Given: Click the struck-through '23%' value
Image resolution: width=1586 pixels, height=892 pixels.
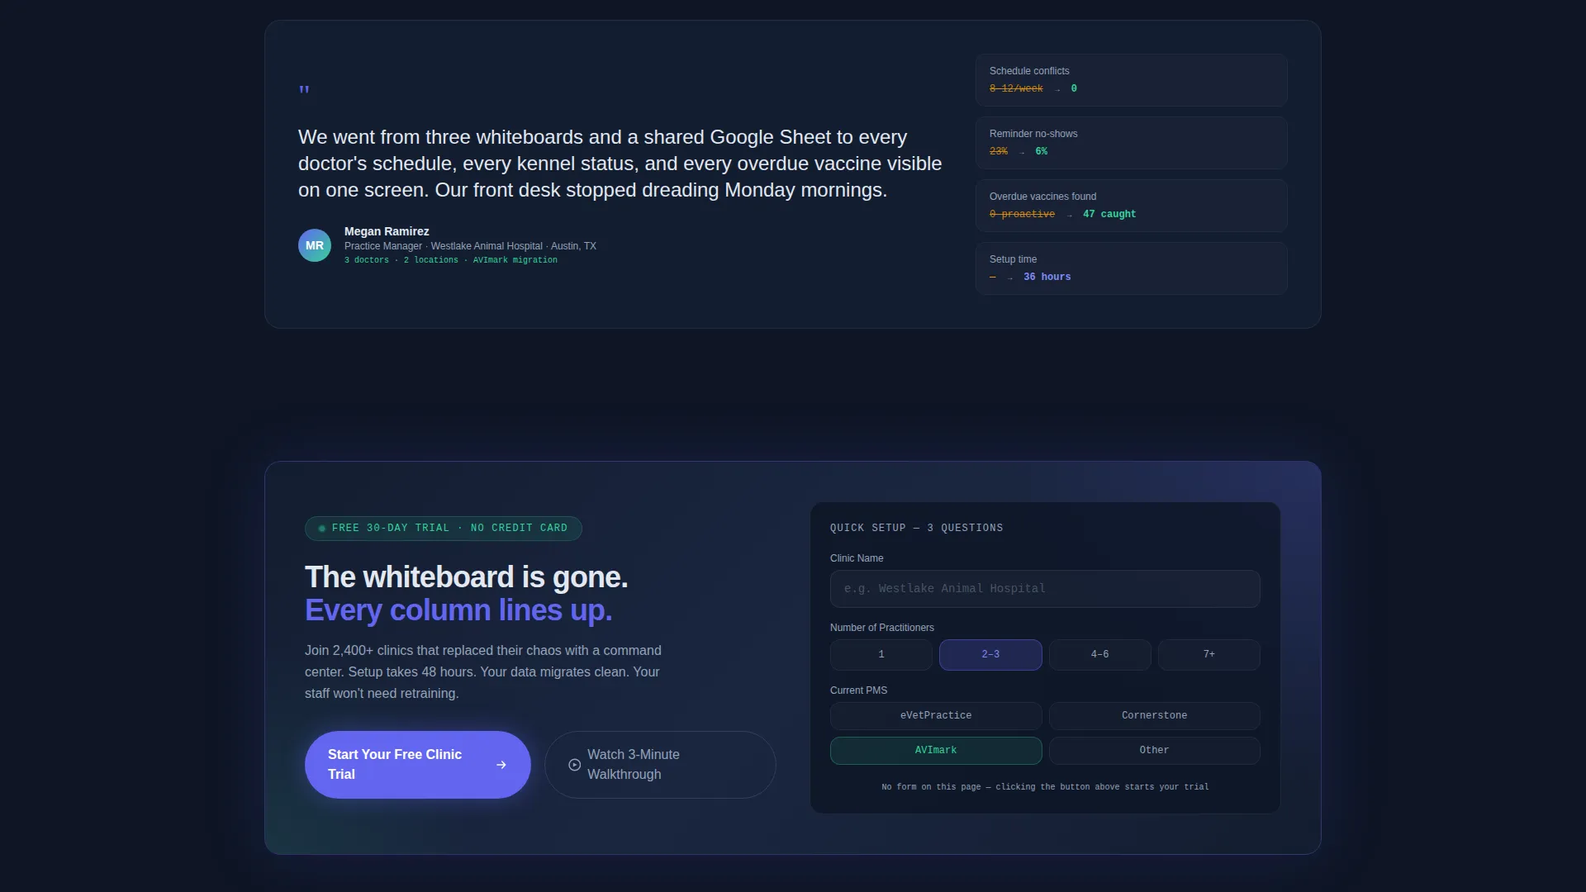Looking at the screenshot, I should click(999, 152).
